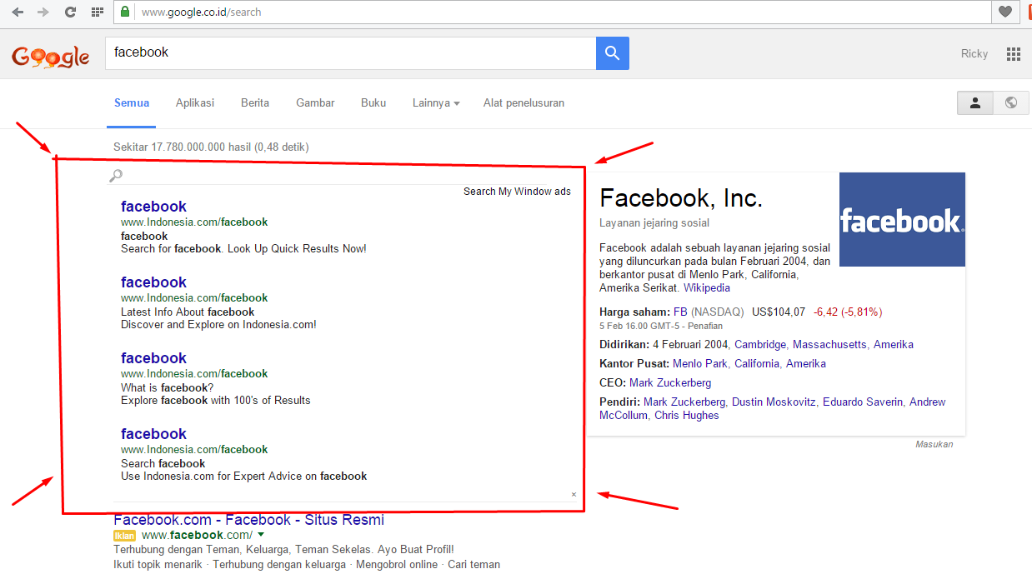Click the Penafian disclaimer link
Image resolution: width=1032 pixels, height=574 pixels.
705,326
